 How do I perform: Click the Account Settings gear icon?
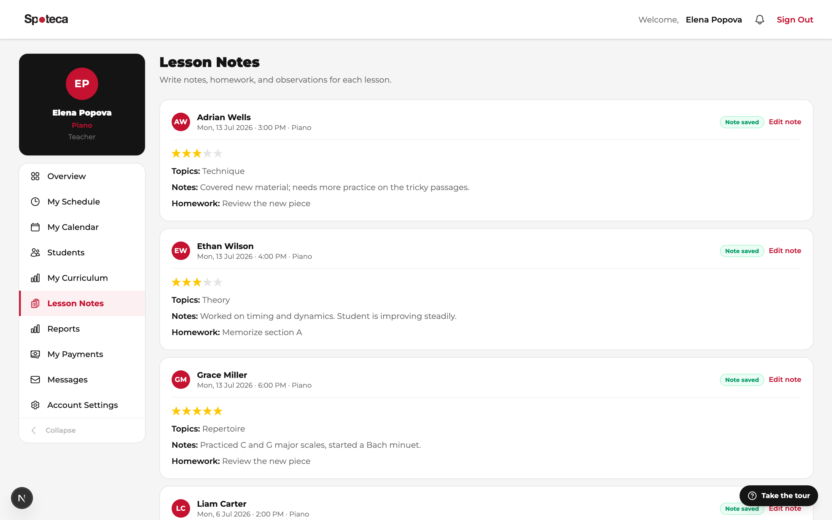[35, 405]
